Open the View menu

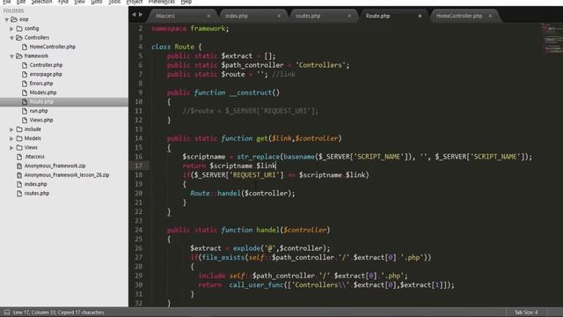[x=79, y=2]
